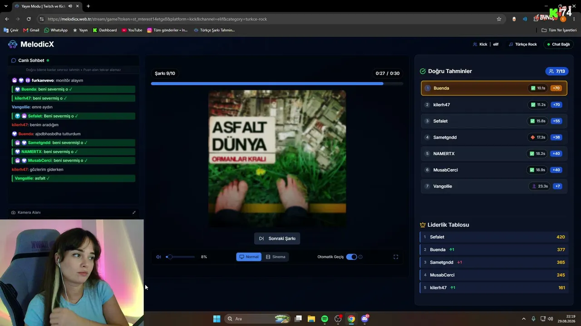This screenshot has width=581, height=326.
Task: Click the microphone icon in the system tray
Action: click(x=533, y=319)
